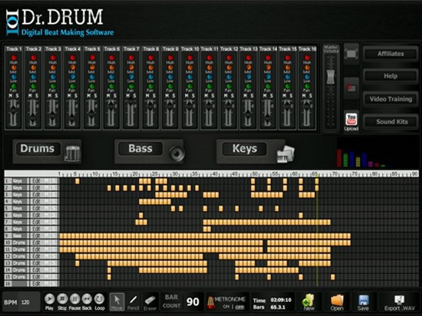Mute Track 1 with its M button

(11, 96)
